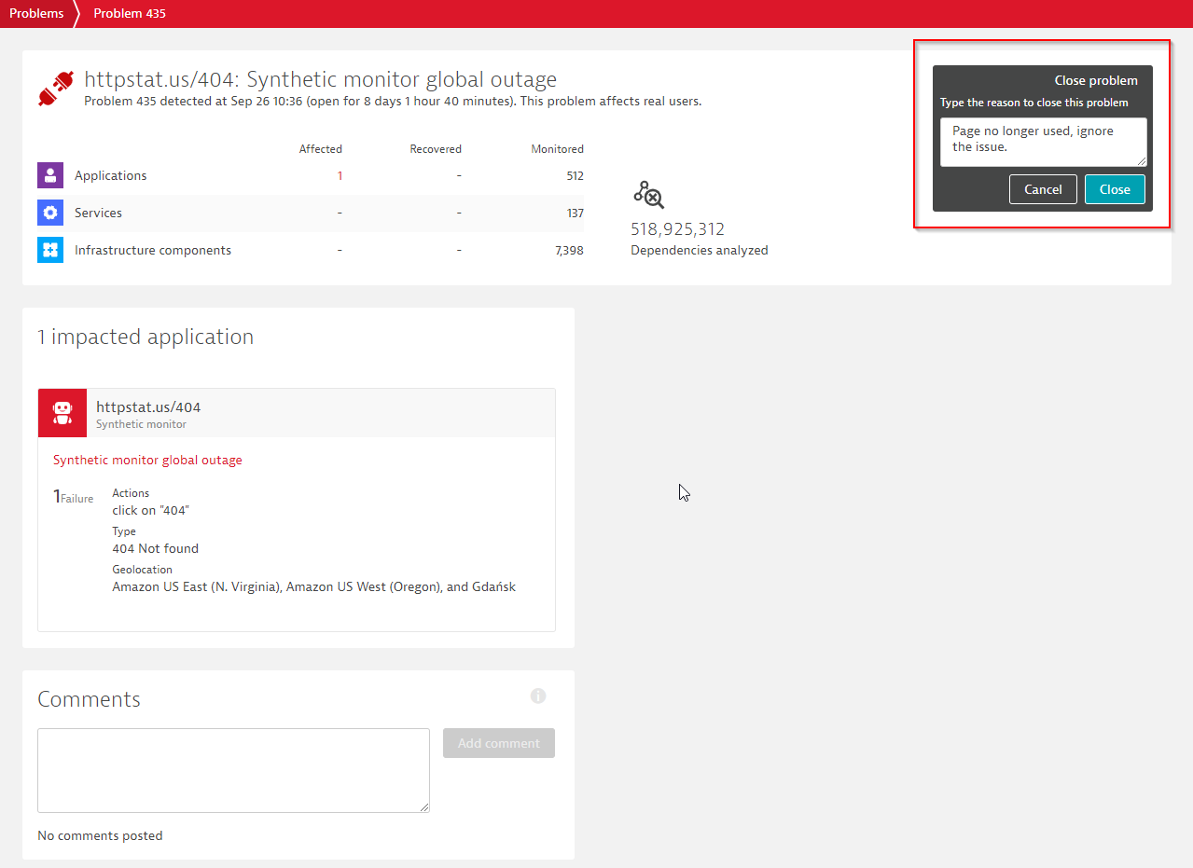The height and width of the screenshot is (868, 1193).
Task: Click the click on "404" action text
Action: [151, 510]
